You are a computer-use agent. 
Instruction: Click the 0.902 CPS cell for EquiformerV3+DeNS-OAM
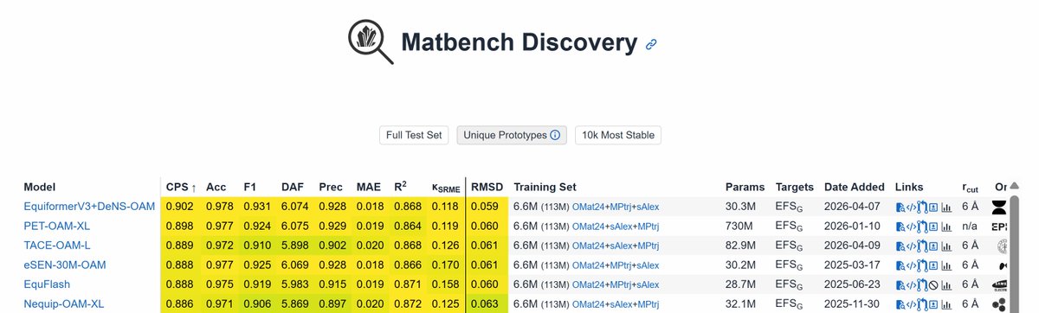point(180,208)
